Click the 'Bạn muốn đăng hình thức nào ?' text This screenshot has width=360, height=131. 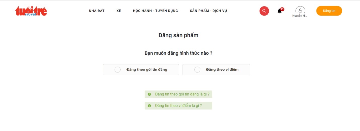click(178, 53)
